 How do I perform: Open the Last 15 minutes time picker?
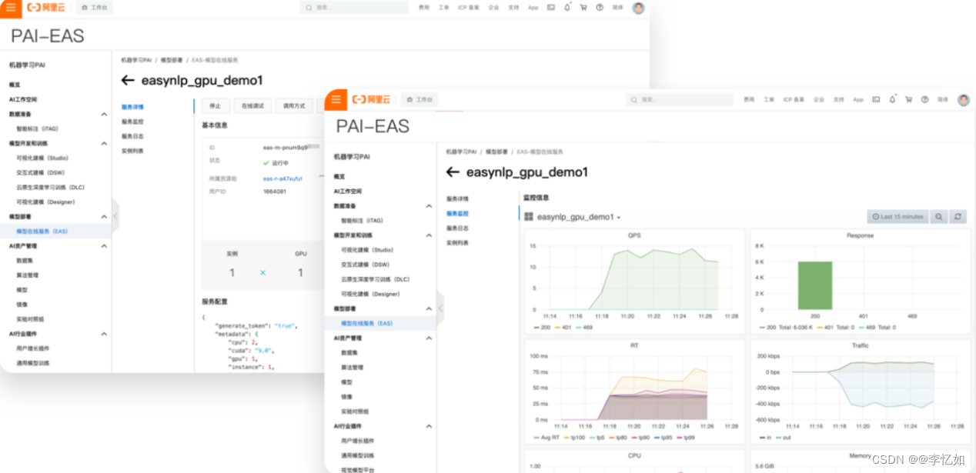[x=897, y=217]
